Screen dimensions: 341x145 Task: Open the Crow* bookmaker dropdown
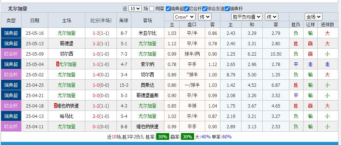point(184,17)
